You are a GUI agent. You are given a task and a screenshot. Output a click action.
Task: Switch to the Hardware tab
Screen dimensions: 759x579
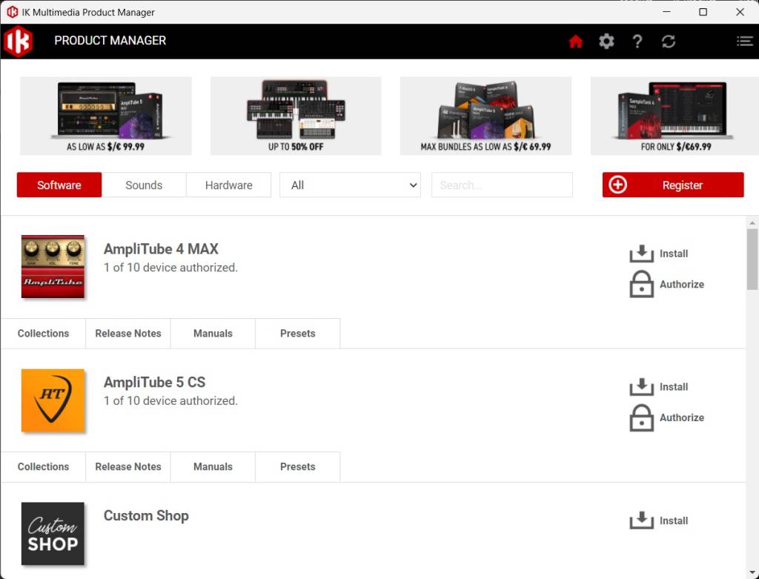tap(228, 185)
